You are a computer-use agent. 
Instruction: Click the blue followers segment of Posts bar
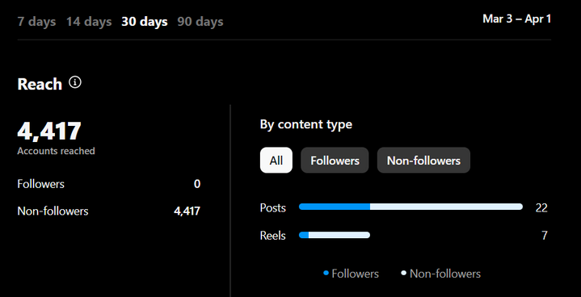tap(335, 207)
